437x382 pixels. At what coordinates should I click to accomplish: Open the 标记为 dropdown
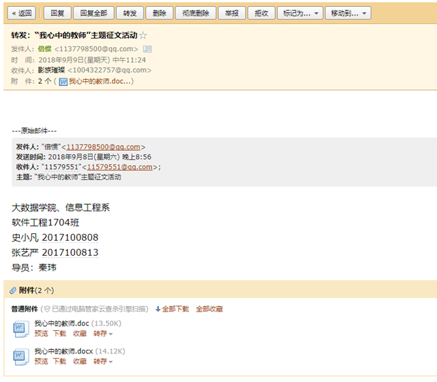click(300, 13)
